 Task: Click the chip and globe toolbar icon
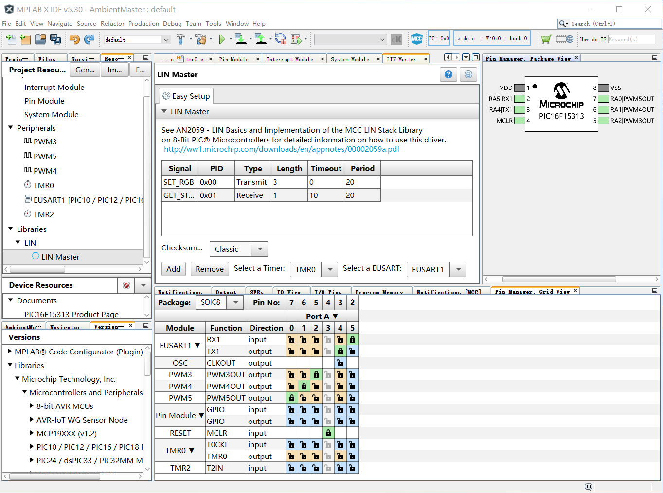565,39
